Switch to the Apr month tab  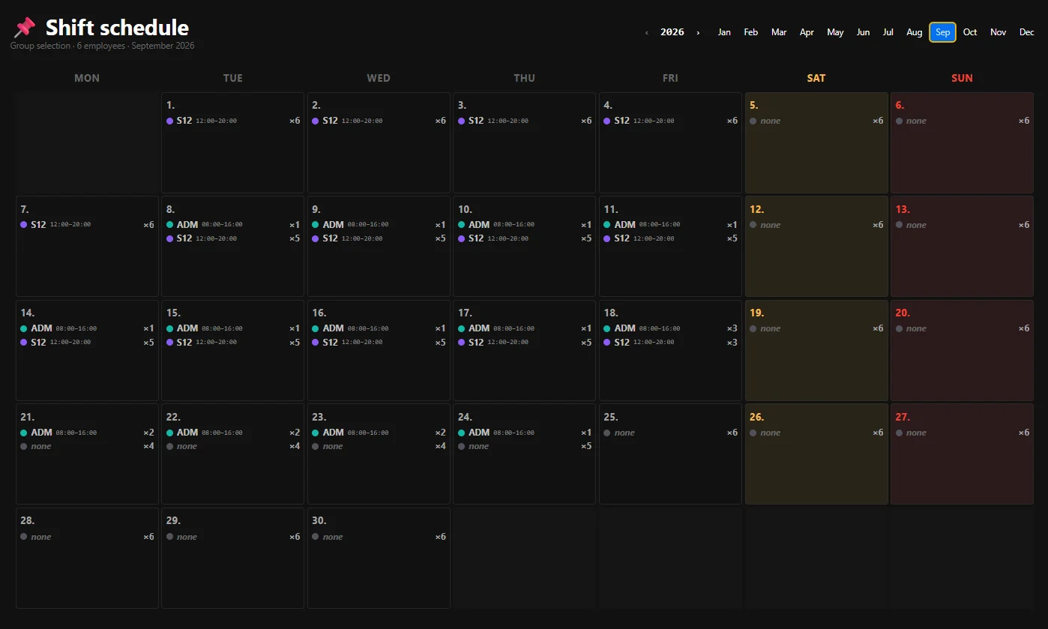pos(807,32)
